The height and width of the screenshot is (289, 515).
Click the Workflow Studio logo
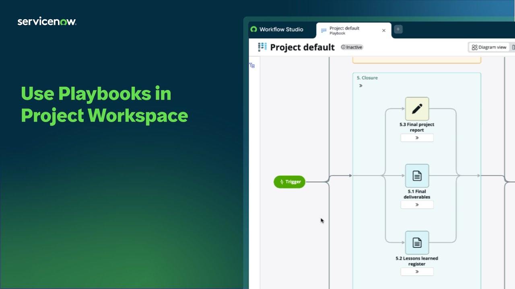[253, 29]
